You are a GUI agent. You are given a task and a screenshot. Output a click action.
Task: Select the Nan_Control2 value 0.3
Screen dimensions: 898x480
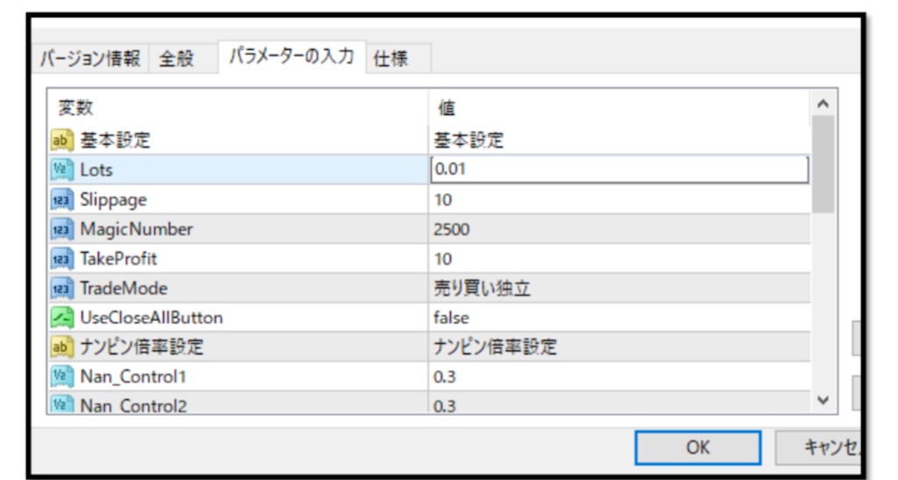pyautogui.click(x=619, y=403)
